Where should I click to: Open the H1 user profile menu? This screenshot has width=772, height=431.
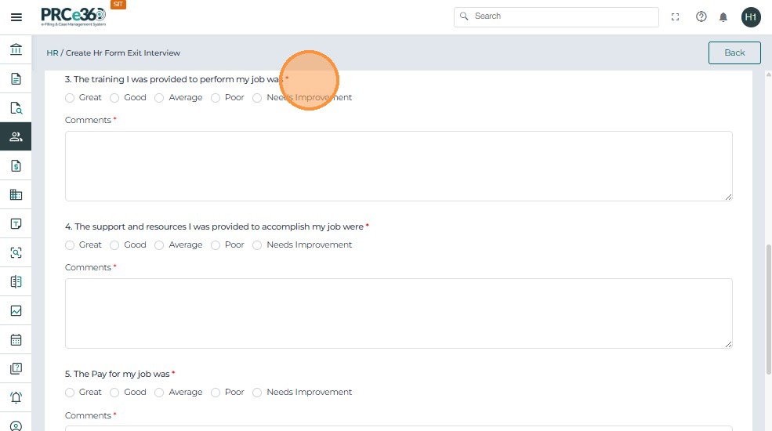point(750,16)
